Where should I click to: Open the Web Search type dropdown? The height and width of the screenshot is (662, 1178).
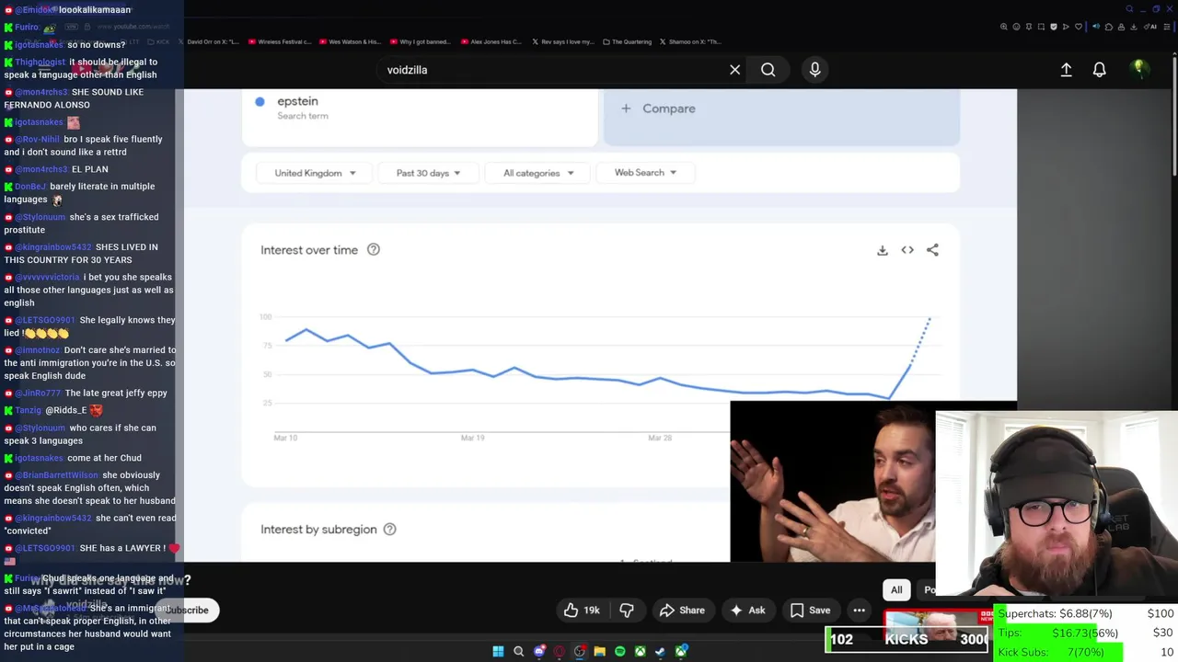click(645, 173)
